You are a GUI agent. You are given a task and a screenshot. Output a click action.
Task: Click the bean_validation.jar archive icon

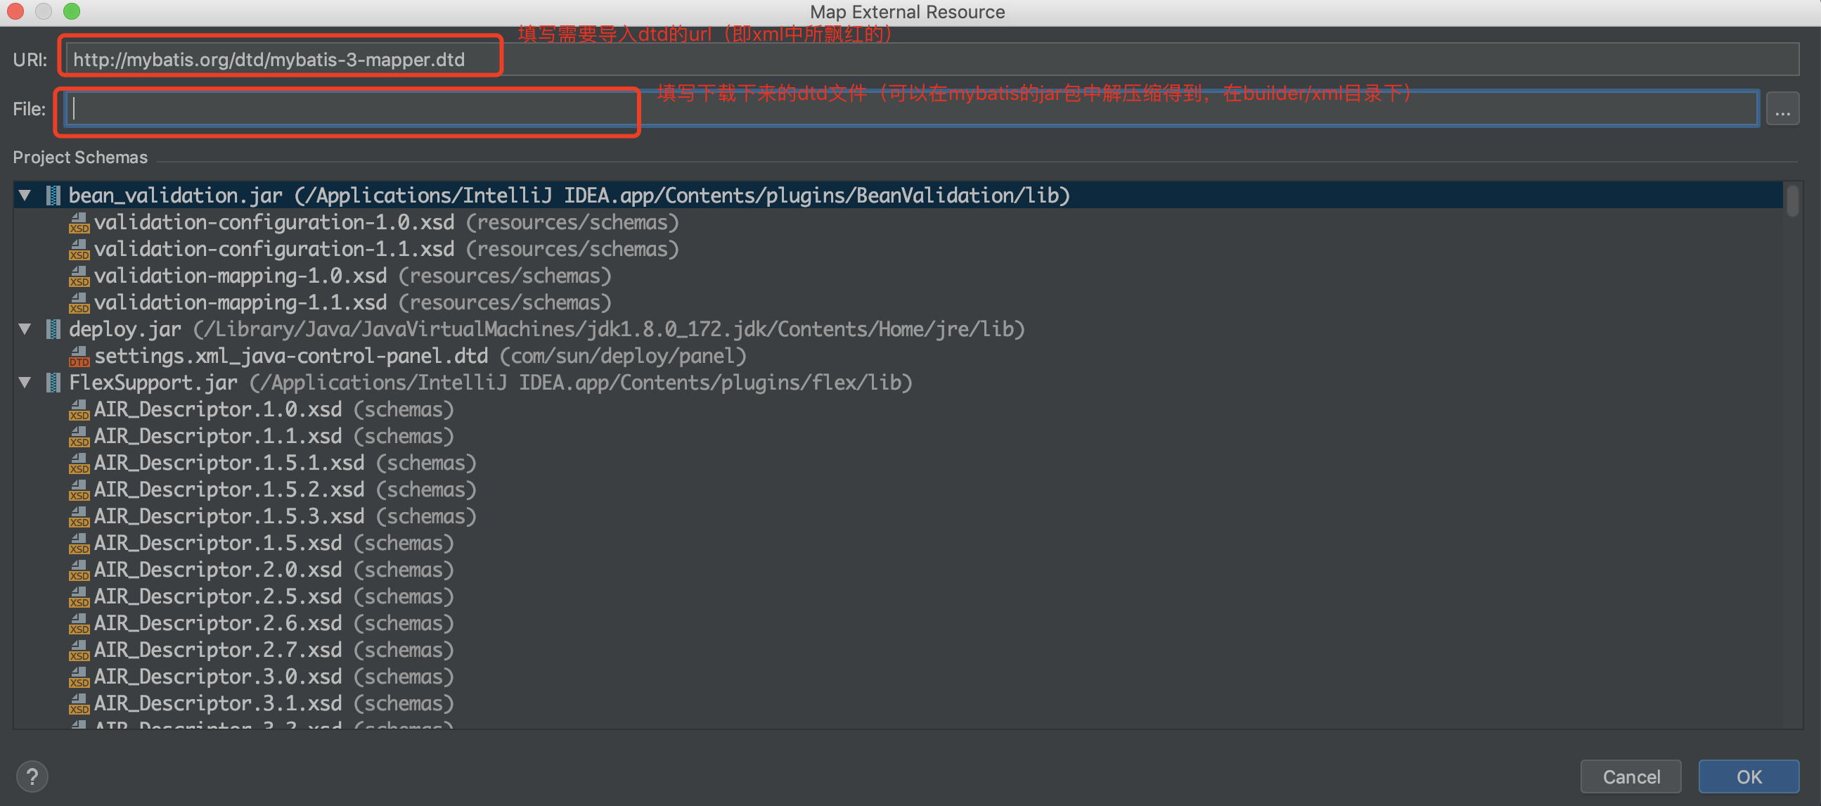click(53, 195)
